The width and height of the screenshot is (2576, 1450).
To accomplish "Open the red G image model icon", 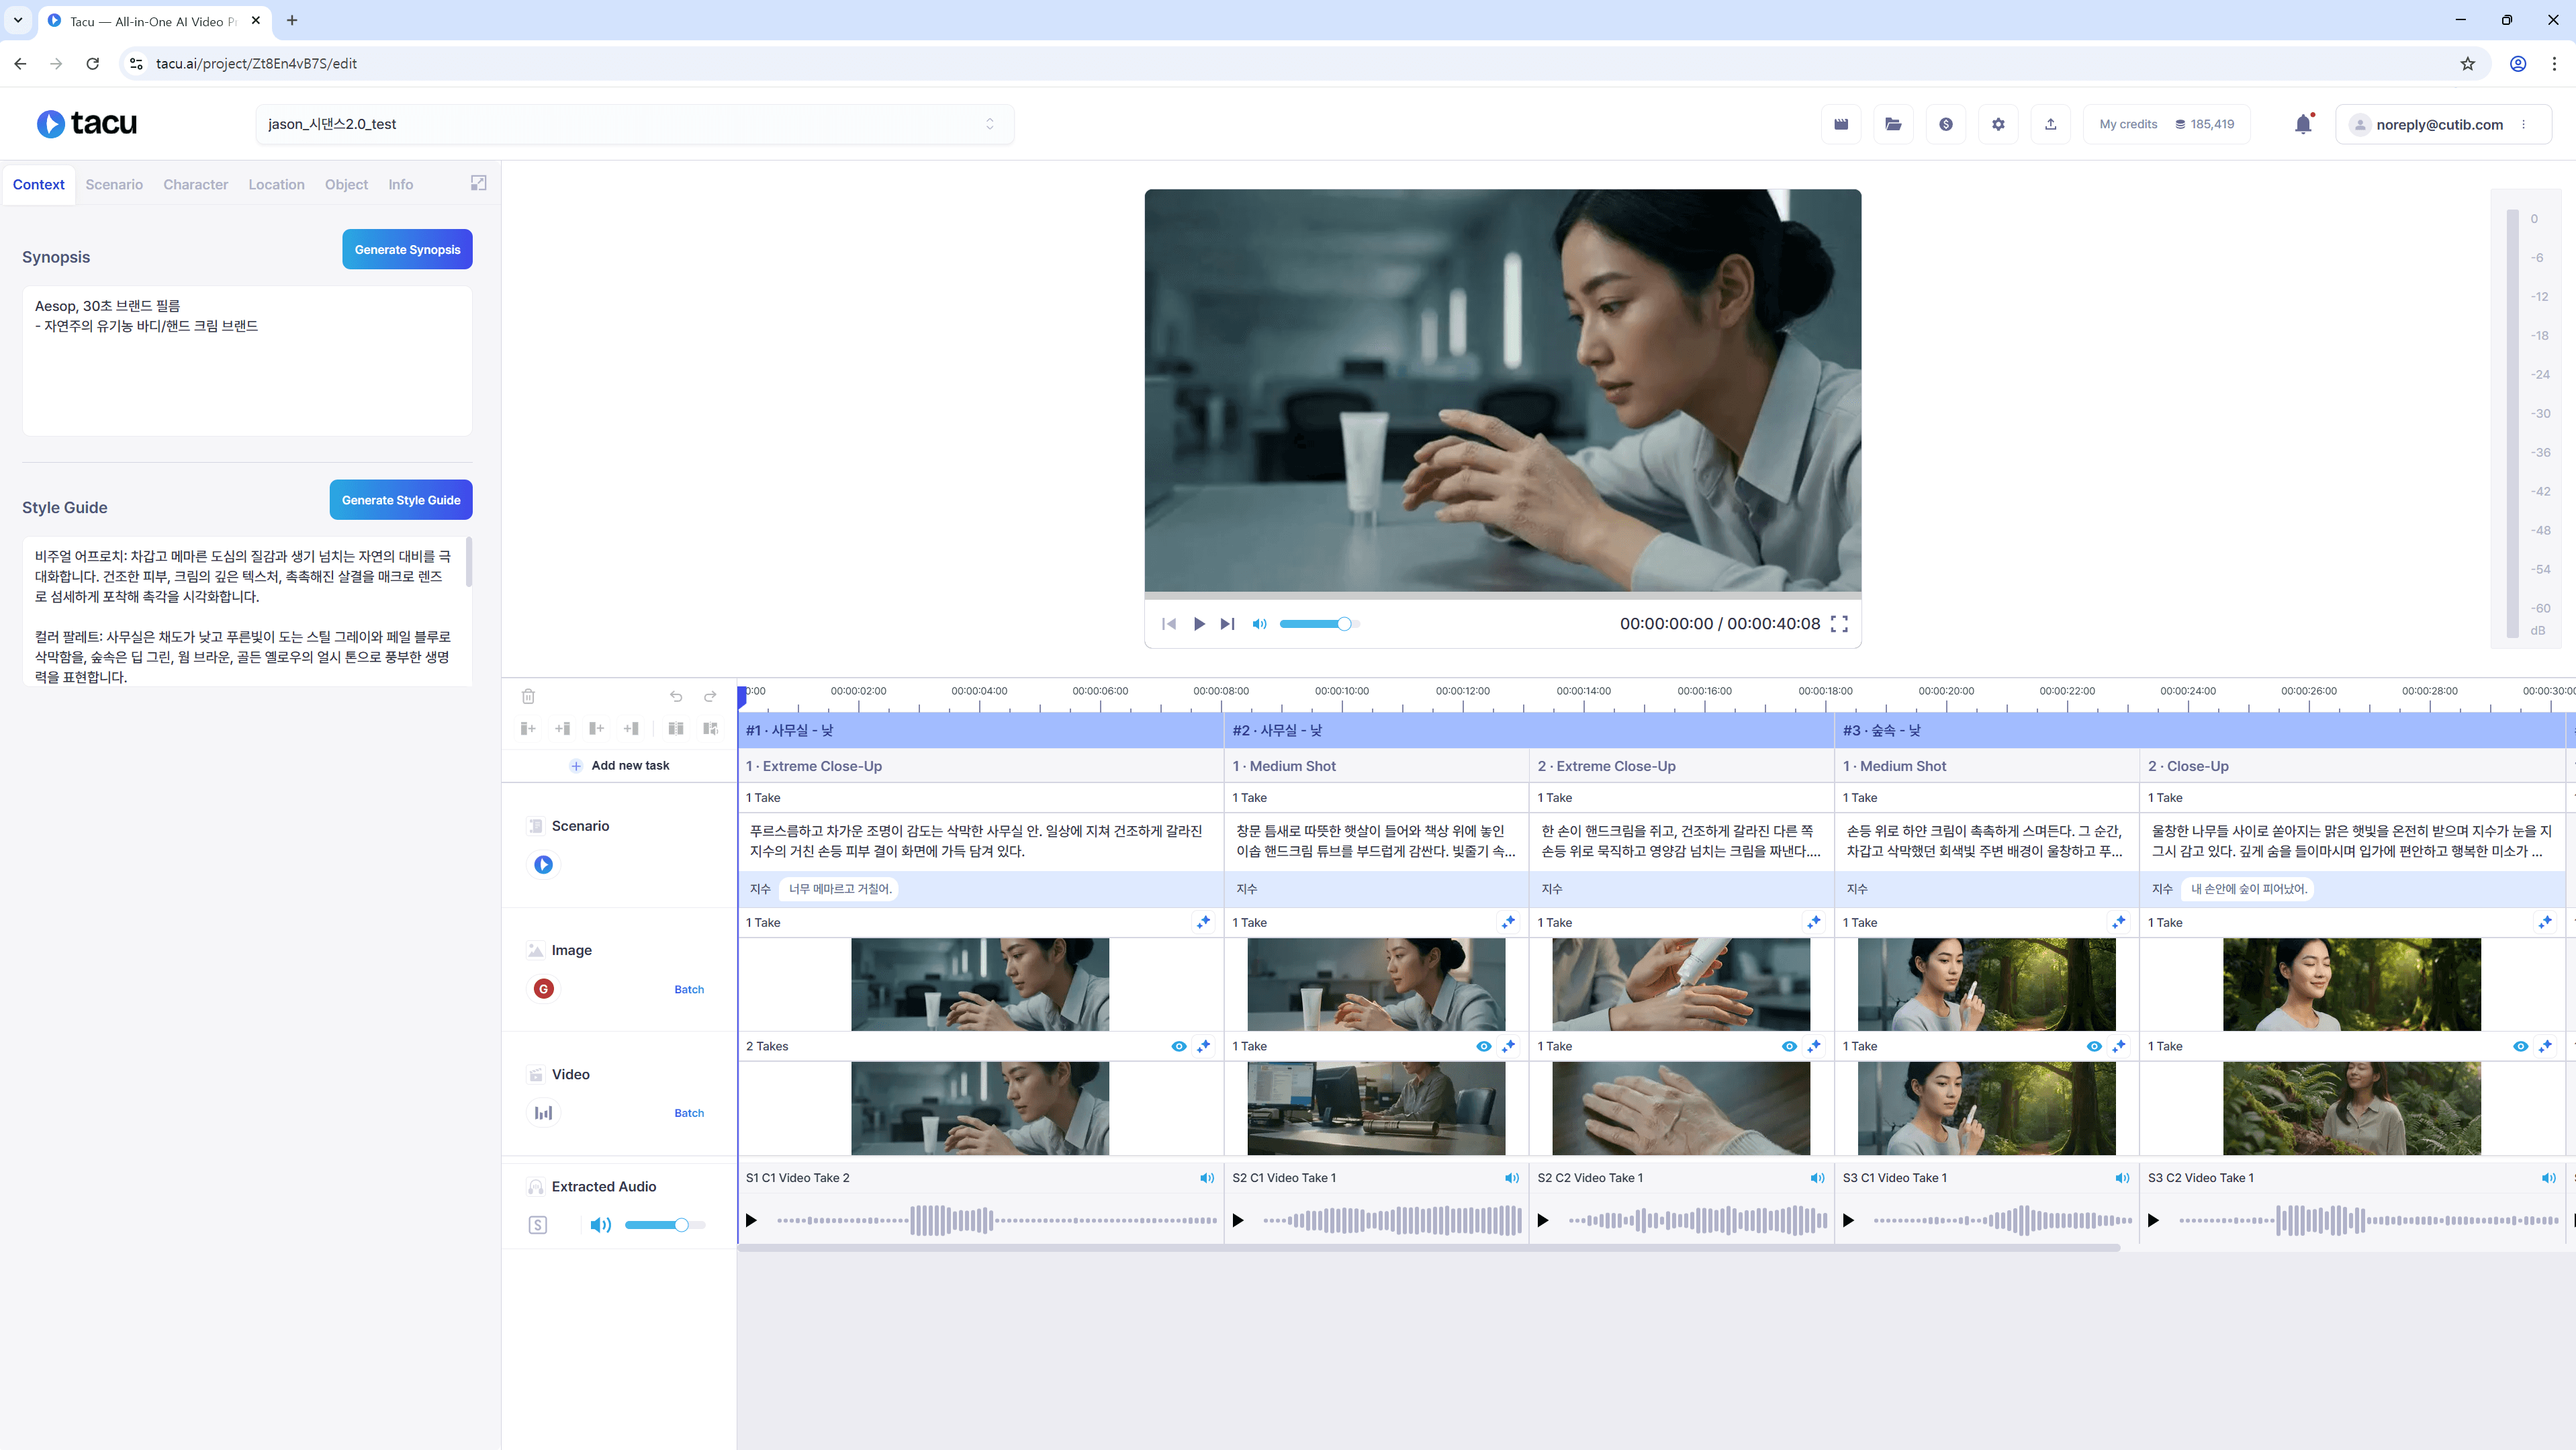I will pyautogui.click(x=543, y=989).
